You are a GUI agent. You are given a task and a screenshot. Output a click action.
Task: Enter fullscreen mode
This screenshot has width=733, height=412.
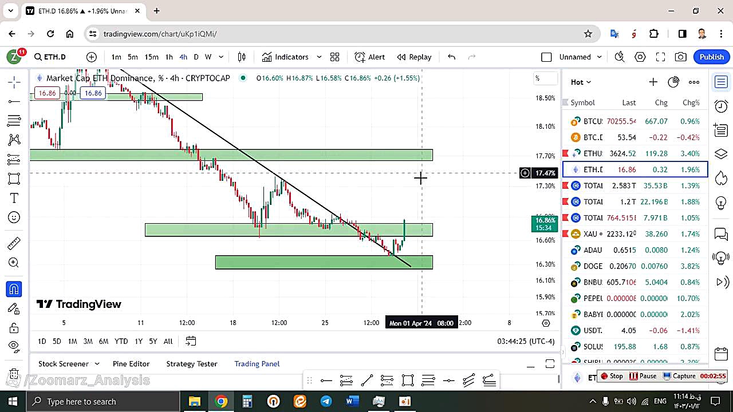pyautogui.click(x=660, y=57)
